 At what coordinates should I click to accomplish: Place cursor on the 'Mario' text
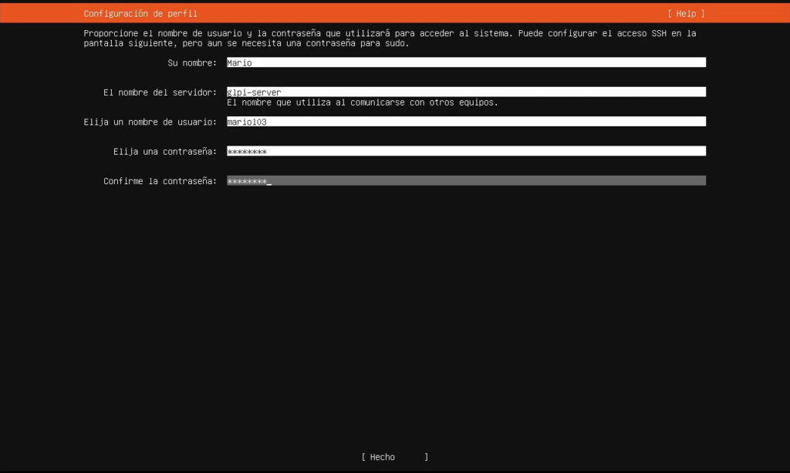[239, 62]
